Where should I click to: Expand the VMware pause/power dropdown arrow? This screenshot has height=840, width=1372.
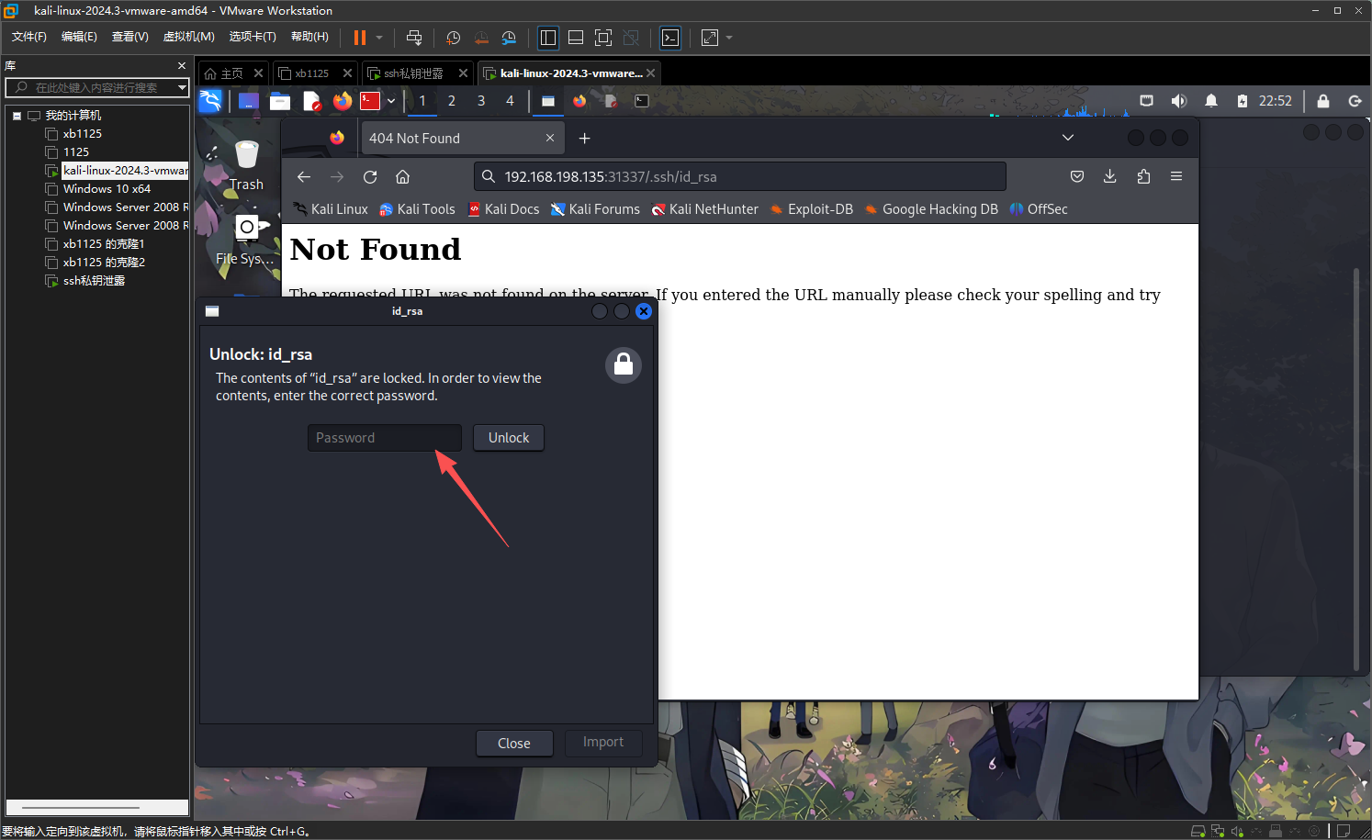click(379, 38)
